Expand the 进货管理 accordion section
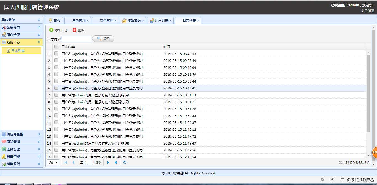Screen dimensions: 377x185 pyautogui.click(x=39, y=149)
